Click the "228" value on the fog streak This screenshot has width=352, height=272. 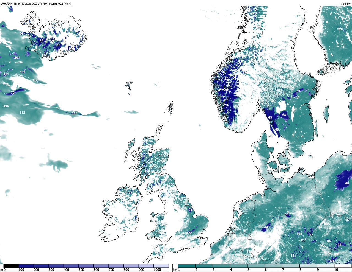[x=75, y=113]
